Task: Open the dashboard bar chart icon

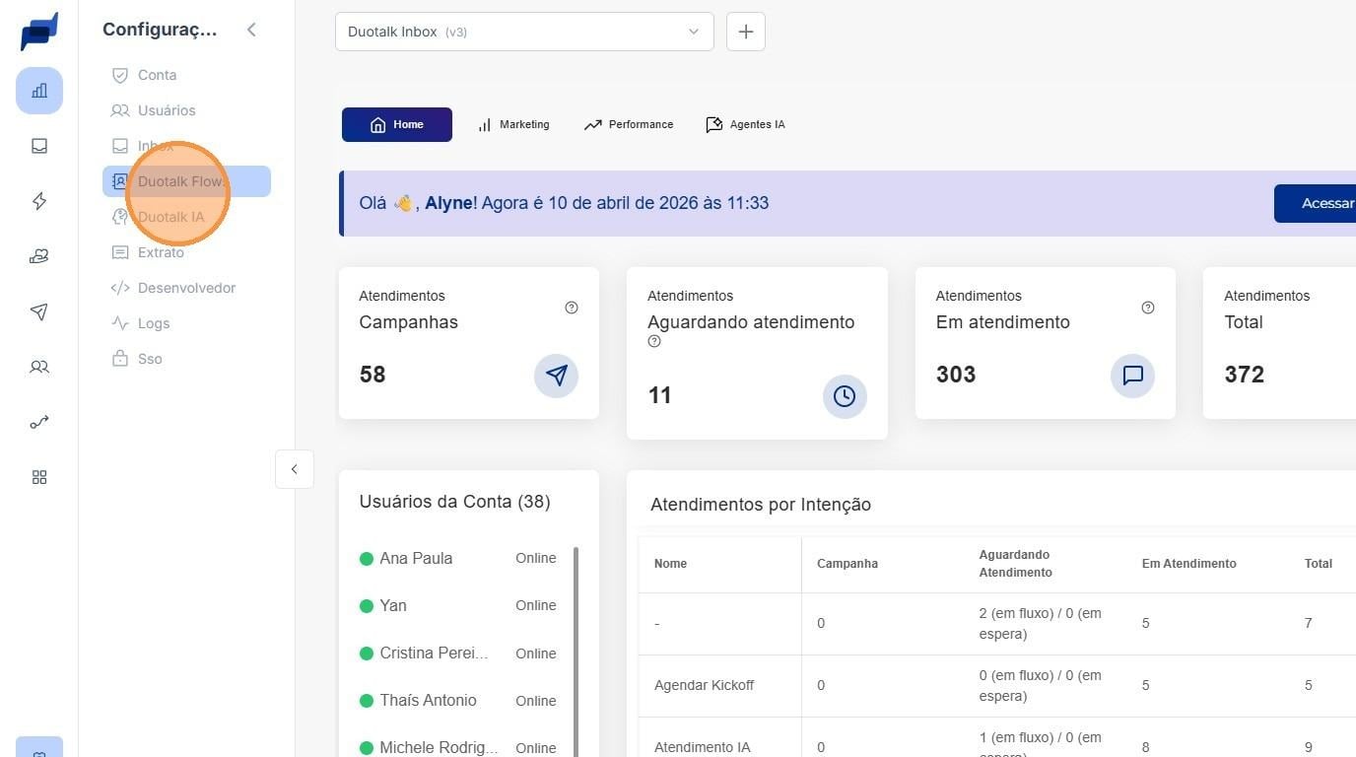Action: tap(39, 91)
